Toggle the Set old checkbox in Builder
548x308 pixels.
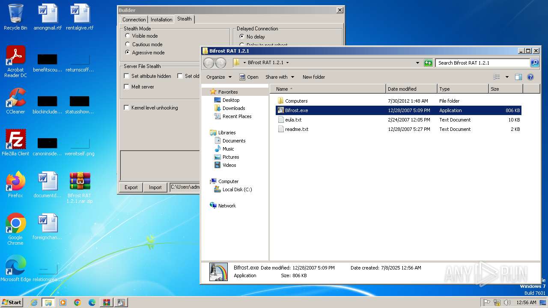click(x=180, y=76)
